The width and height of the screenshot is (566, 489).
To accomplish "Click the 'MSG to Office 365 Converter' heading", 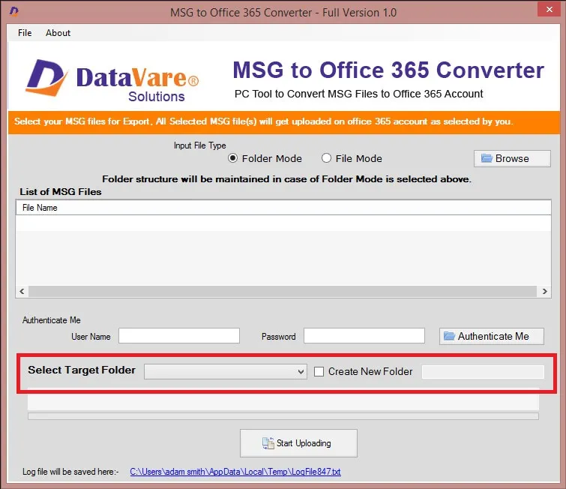I will tap(388, 70).
